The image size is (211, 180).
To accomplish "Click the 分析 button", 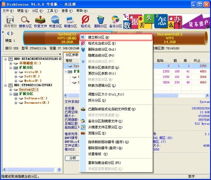I will pyautogui.click(x=73, y=158).
